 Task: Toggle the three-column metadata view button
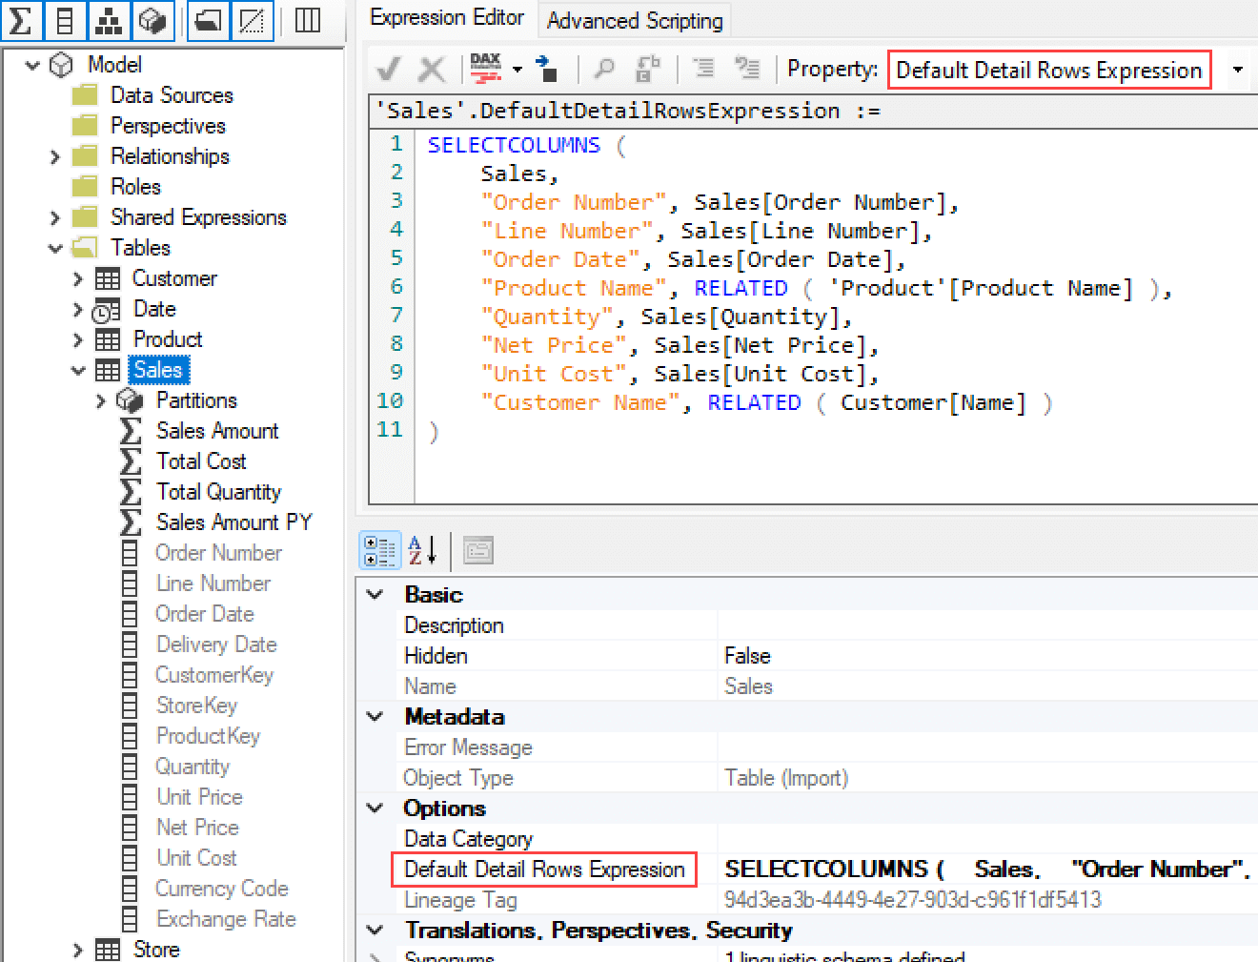click(x=307, y=20)
